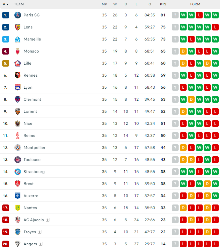Click the Paris SG club crest
220x250 pixels.
(18, 15)
